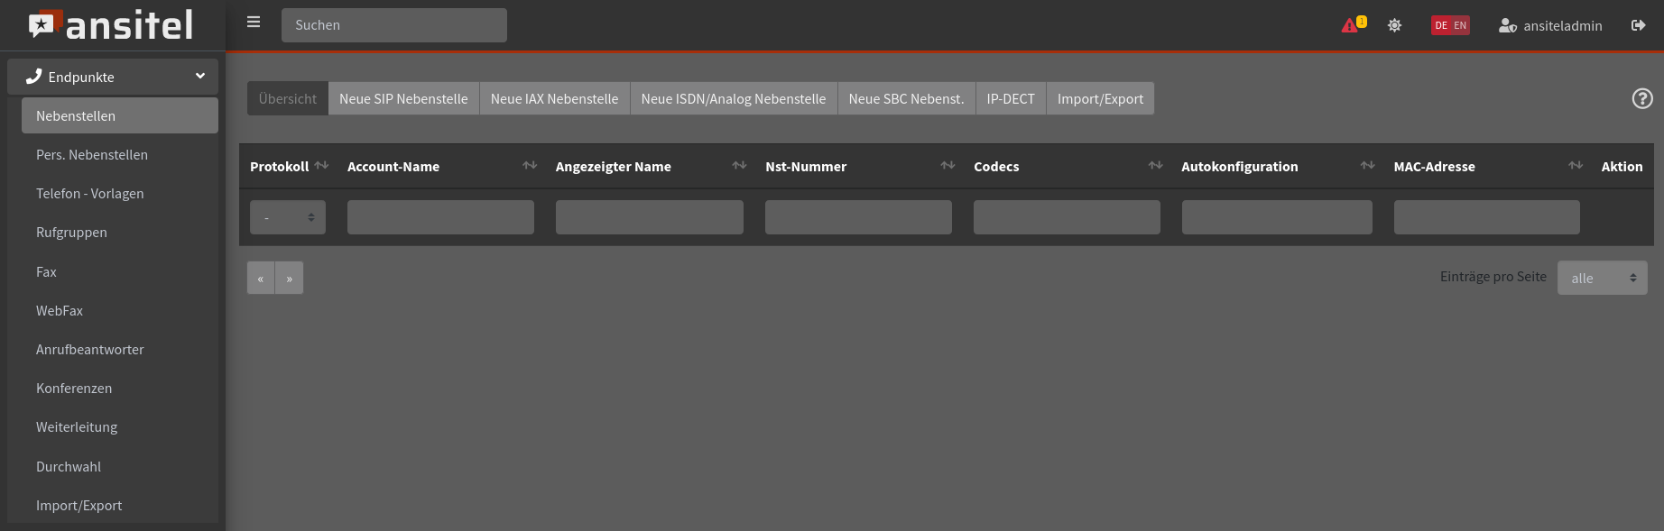Screen dimensions: 1664x531
Task: Open the Einträge pro Seite dropdown
Action: [x=1602, y=278]
